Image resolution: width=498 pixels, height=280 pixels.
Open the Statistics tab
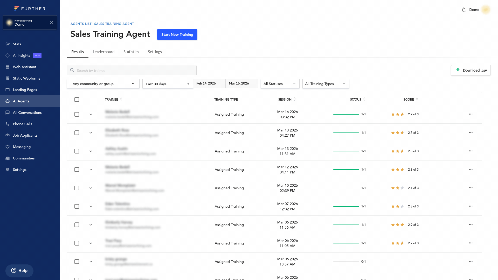(131, 52)
